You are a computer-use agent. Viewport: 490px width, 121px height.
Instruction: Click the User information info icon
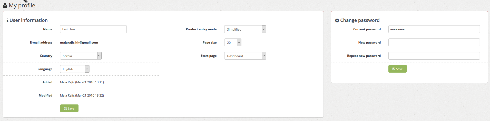(7, 20)
